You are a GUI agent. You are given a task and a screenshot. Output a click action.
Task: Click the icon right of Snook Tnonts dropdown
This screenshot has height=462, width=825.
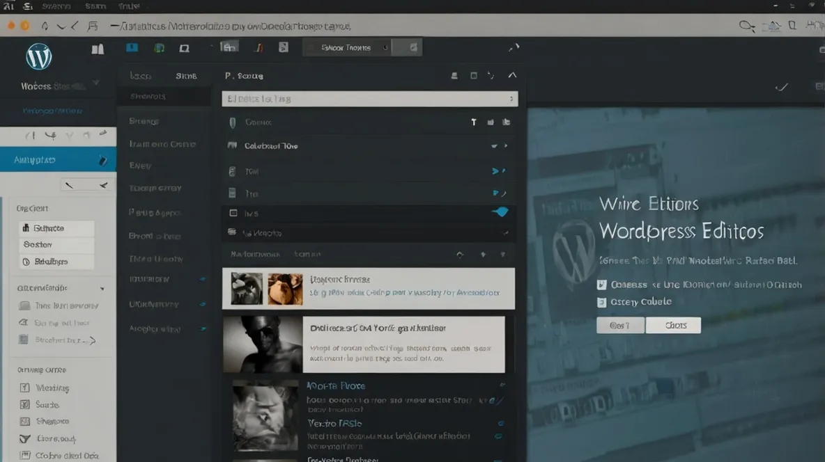(x=414, y=47)
